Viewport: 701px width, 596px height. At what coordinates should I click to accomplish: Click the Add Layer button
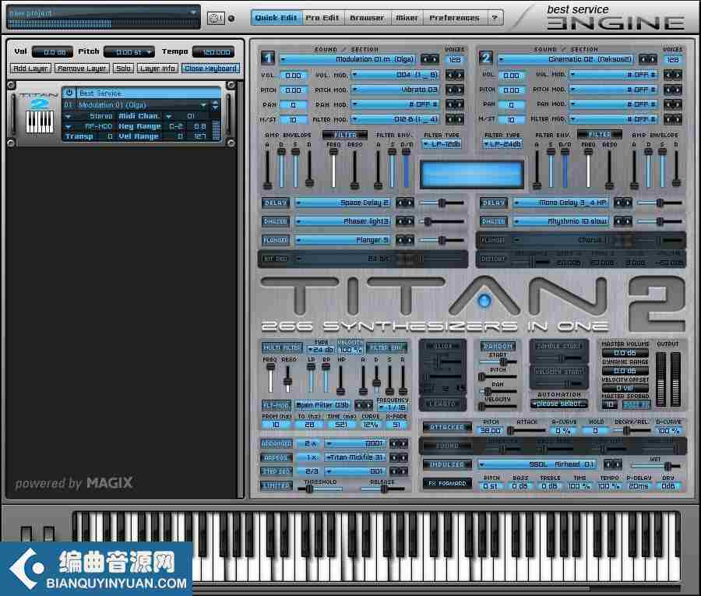(x=30, y=69)
